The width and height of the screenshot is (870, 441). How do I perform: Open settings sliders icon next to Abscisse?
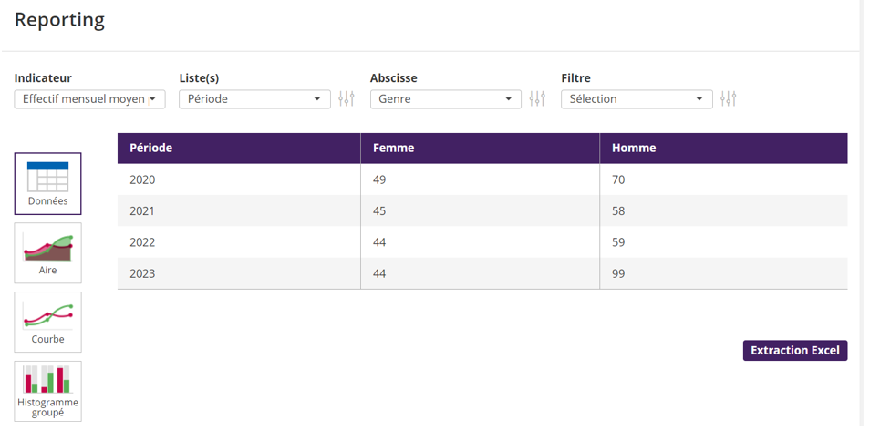click(x=537, y=99)
